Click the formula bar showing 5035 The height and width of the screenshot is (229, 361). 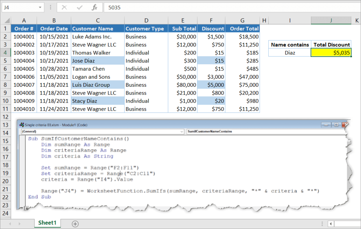coord(232,8)
